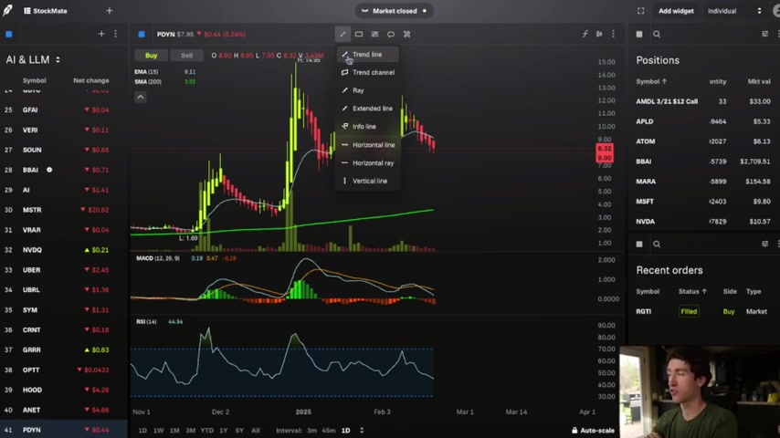Search within the Positions panel
This screenshot has height=438, width=780.
(657, 35)
